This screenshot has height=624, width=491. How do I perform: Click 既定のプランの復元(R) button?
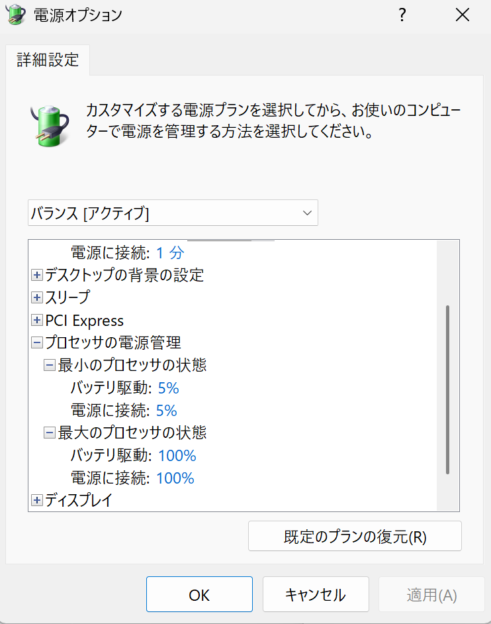(355, 536)
